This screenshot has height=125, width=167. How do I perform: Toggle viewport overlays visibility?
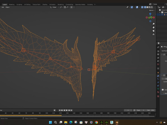[x=137, y=7]
